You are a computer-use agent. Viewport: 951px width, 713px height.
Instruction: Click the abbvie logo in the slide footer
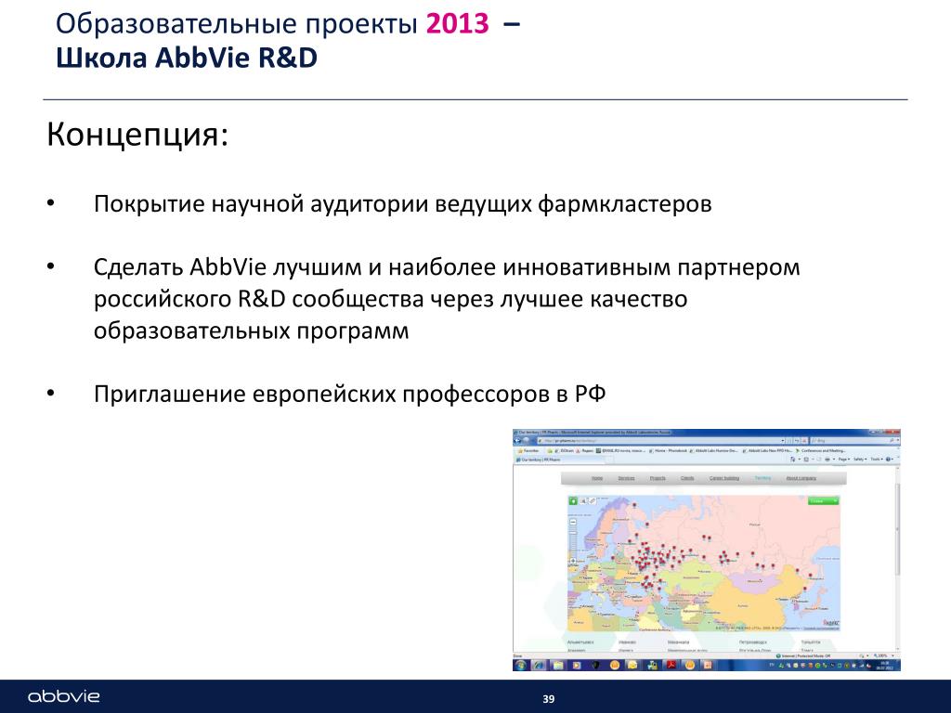[x=64, y=696]
